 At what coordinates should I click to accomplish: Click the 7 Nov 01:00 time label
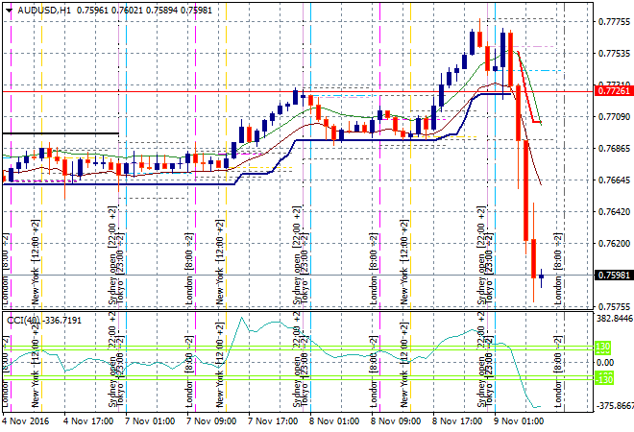coord(151,421)
